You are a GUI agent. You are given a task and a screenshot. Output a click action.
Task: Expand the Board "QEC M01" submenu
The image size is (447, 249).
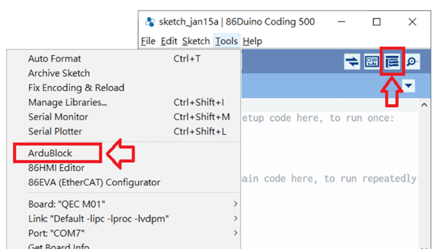pyautogui.click(x=235, y=204)
